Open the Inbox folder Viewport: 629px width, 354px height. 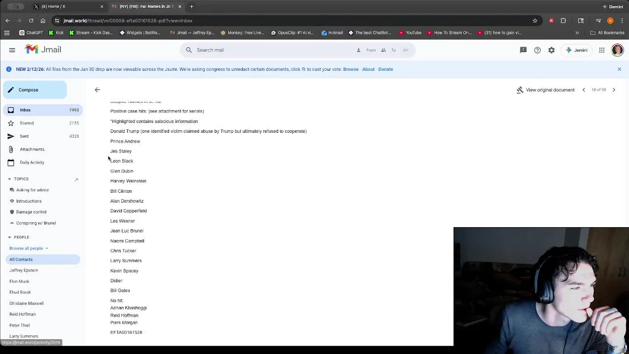(x=42, y=110)
